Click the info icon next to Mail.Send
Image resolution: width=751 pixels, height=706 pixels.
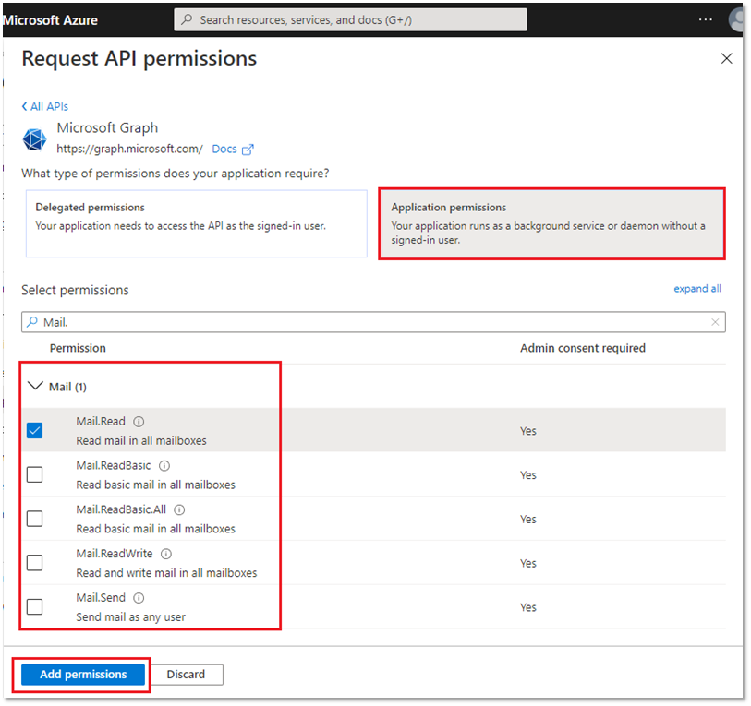coord(139,598)
